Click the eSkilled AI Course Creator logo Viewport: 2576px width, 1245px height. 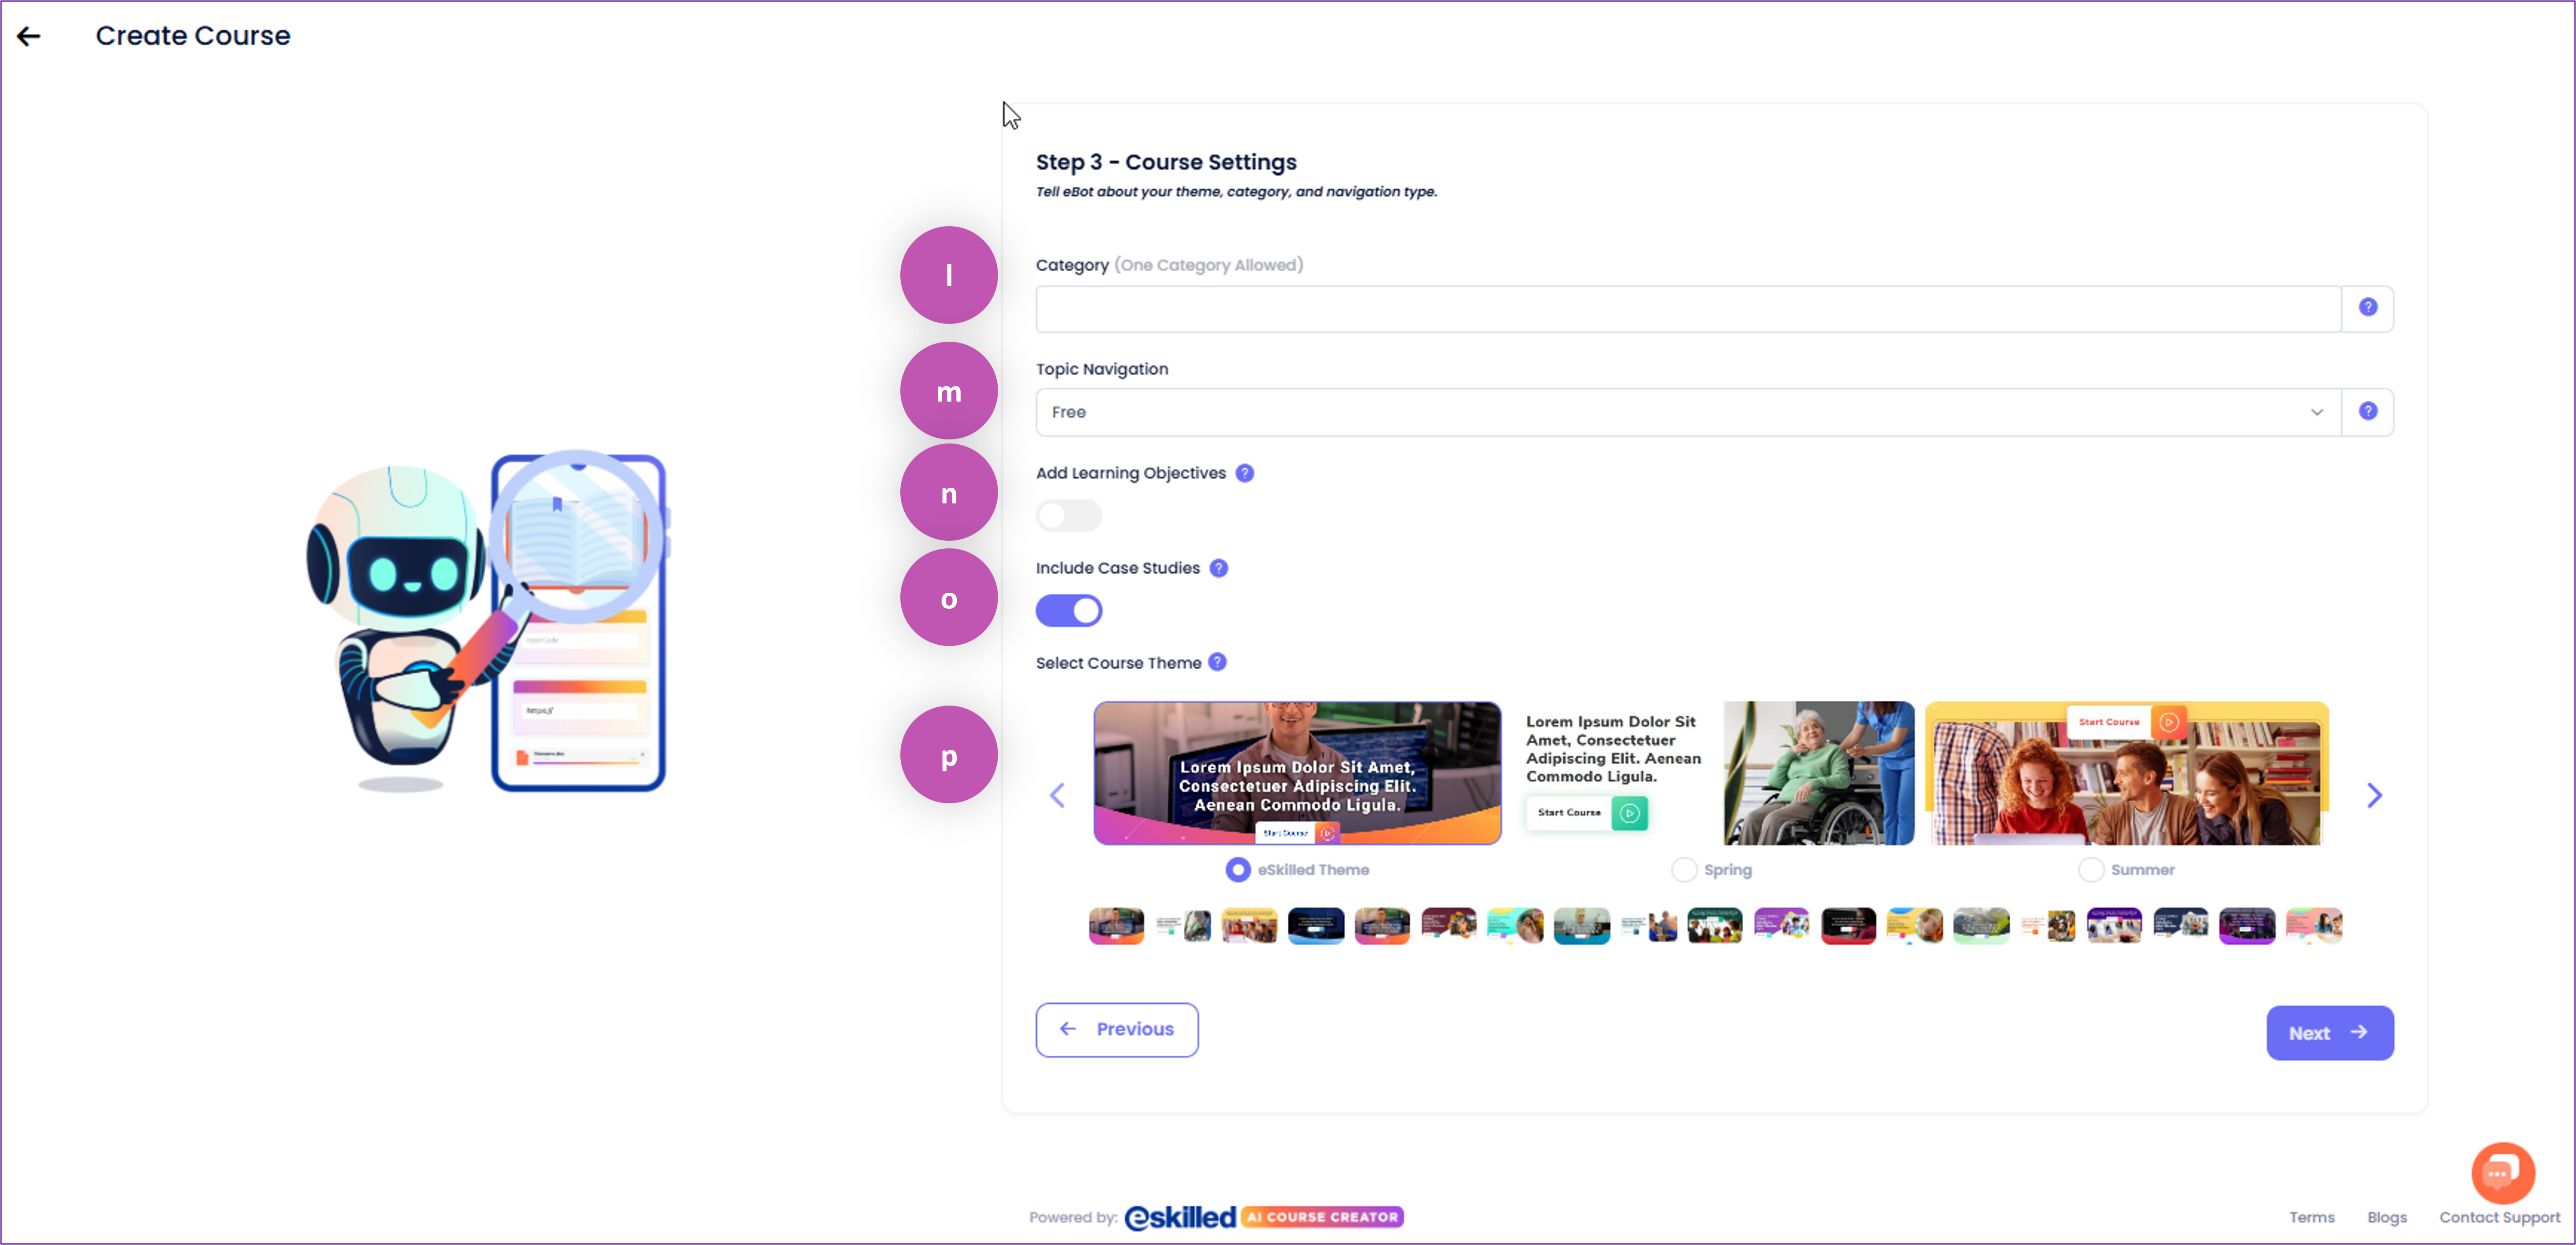[1264, 1217]
